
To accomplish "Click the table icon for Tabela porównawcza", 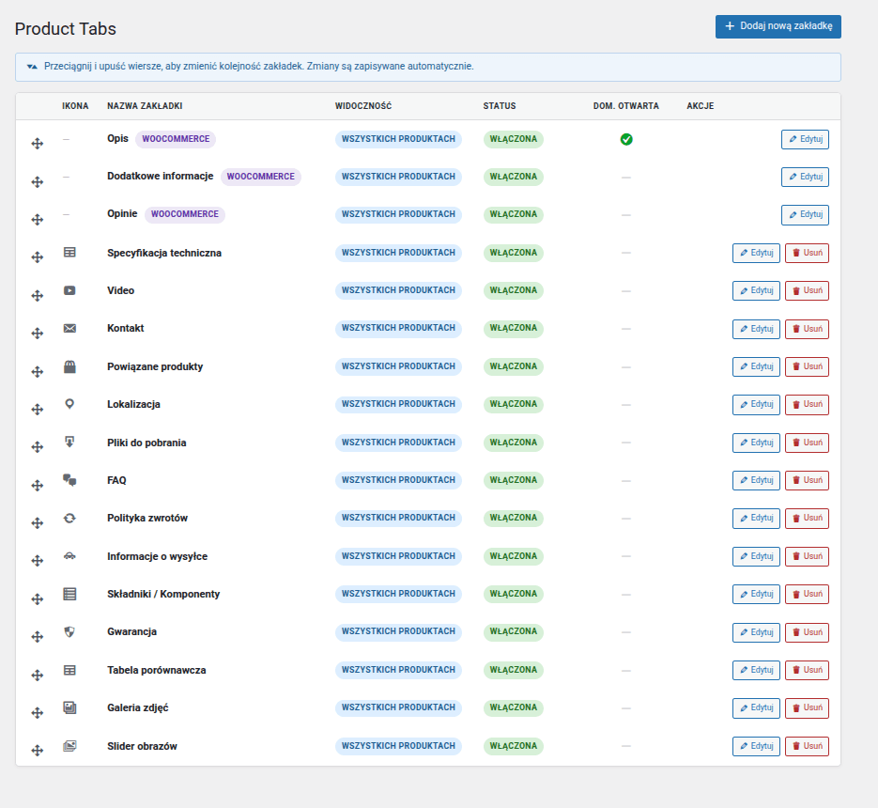I will click(x=69, y=670).
